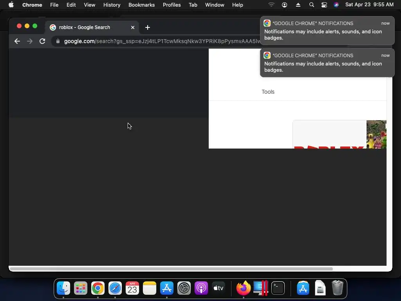Click the lock icon in address bar

pos(58,41)
